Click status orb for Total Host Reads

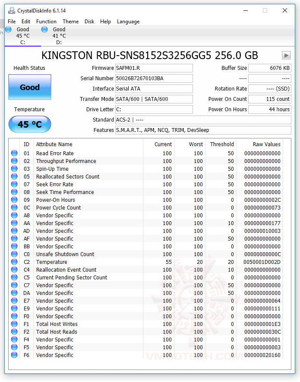pyautogui.click(x=14, y=332)
